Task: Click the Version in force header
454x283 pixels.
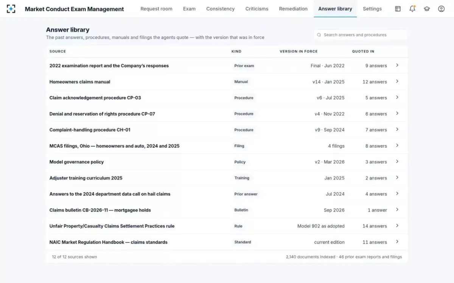Action: (299, 51)
